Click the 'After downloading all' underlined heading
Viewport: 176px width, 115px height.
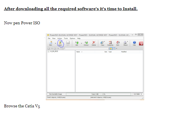[71, 9]
